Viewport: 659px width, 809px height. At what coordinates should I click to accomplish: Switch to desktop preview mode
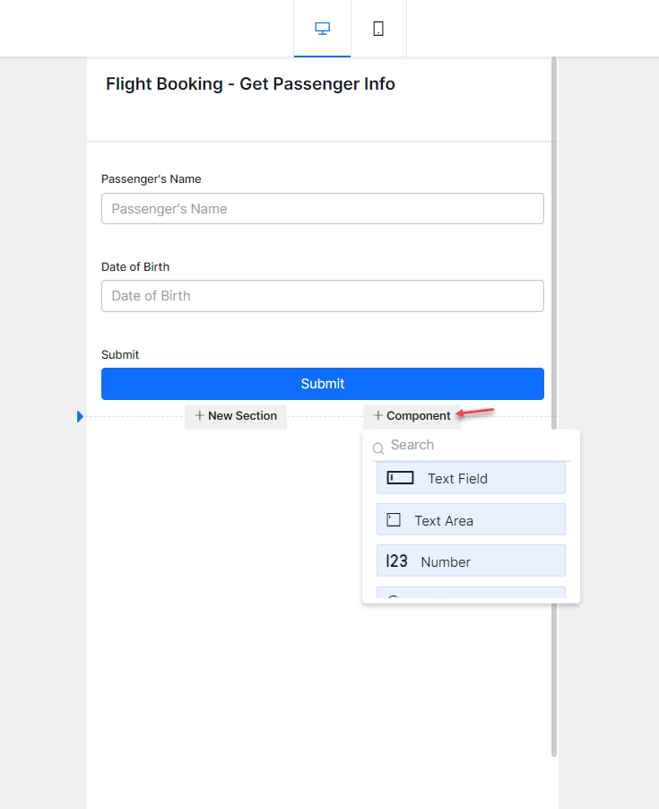coord(323,29)
